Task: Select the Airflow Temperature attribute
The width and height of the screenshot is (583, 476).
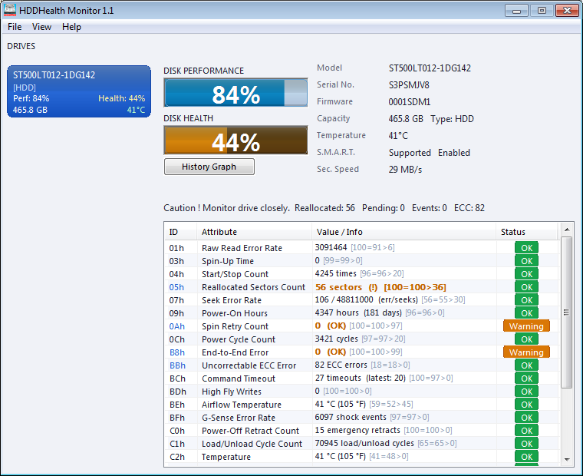Action: (x=242, y=404)
